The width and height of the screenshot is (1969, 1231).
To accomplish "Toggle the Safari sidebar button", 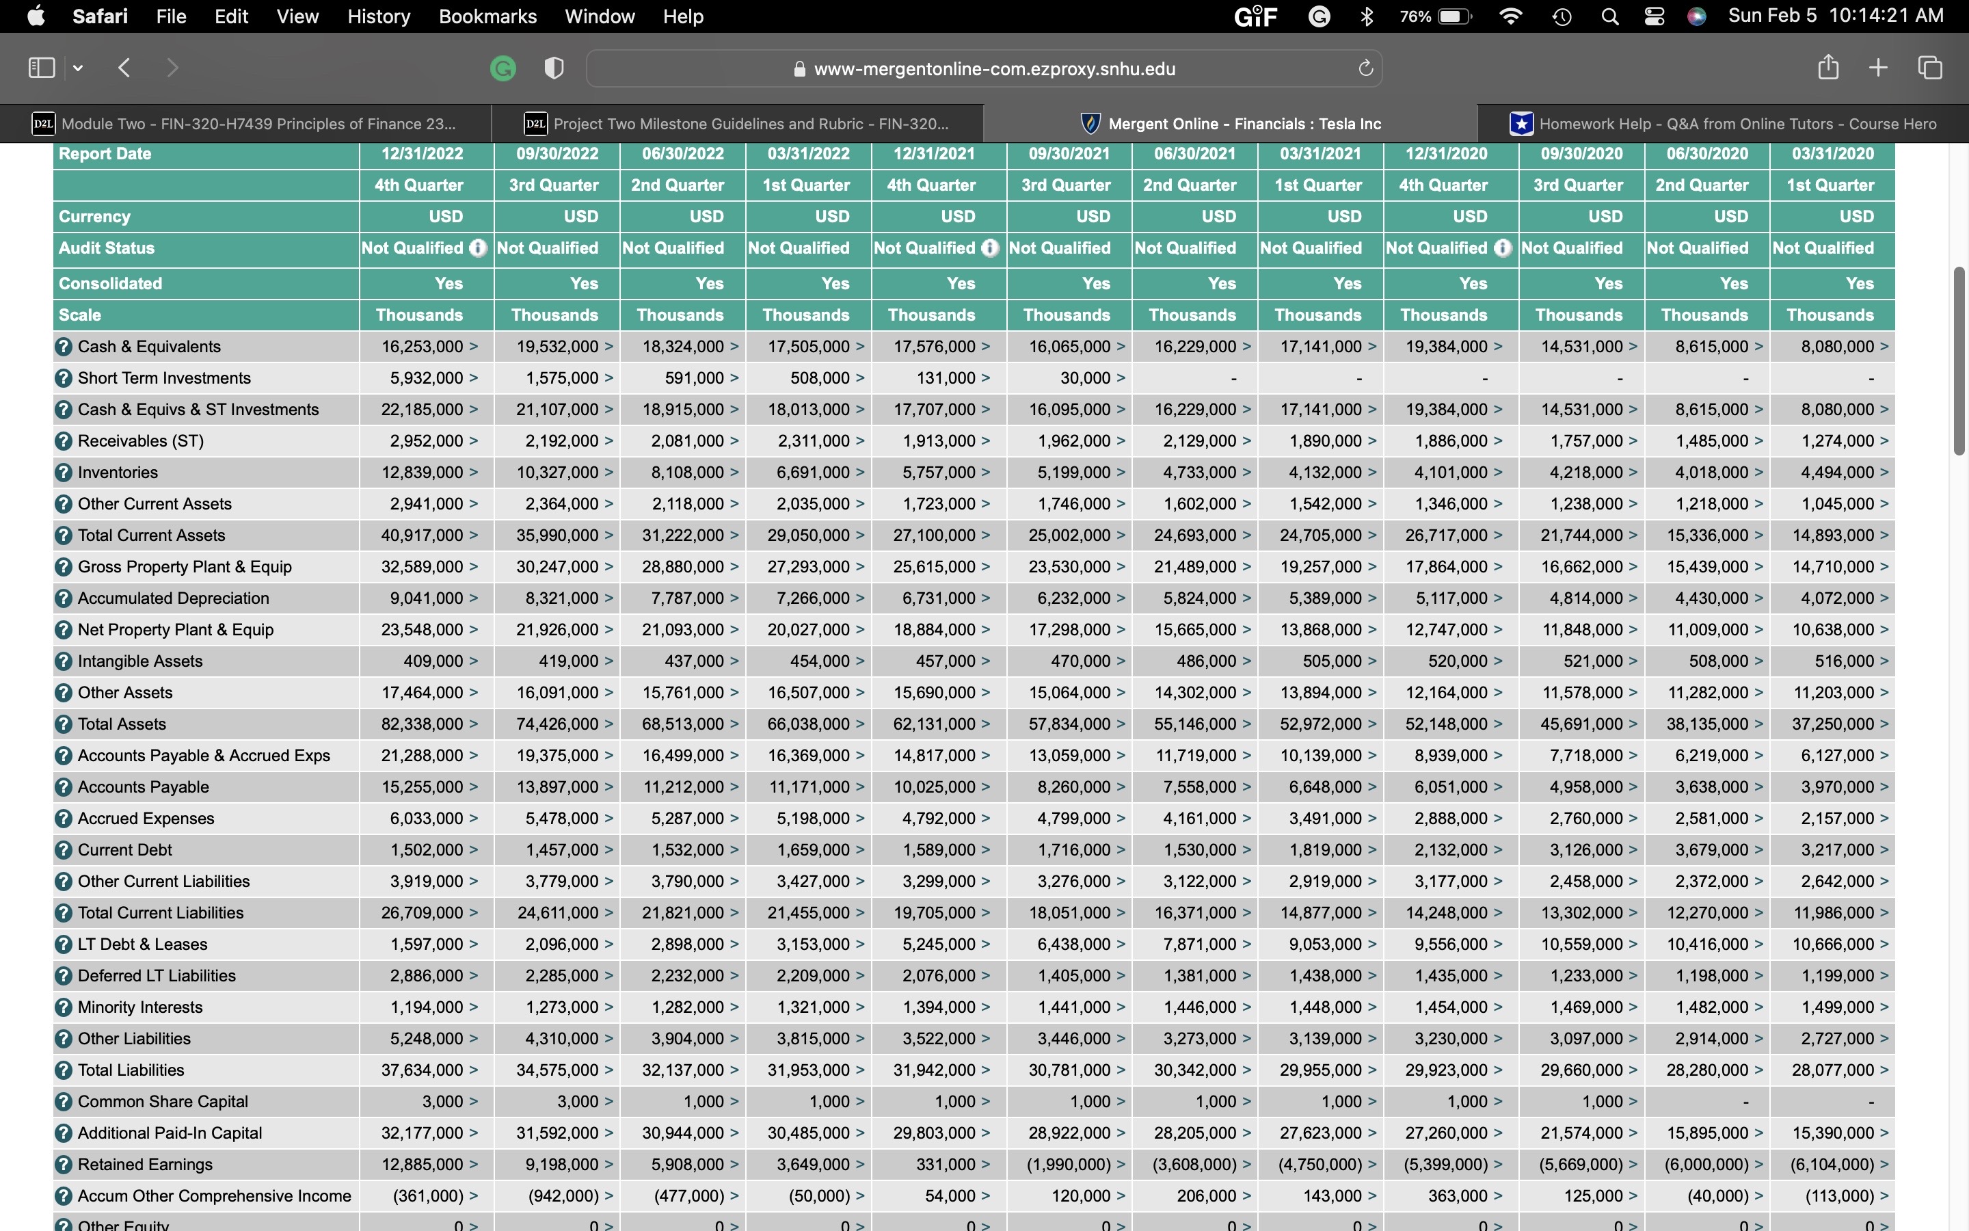I will coord(42,68).
